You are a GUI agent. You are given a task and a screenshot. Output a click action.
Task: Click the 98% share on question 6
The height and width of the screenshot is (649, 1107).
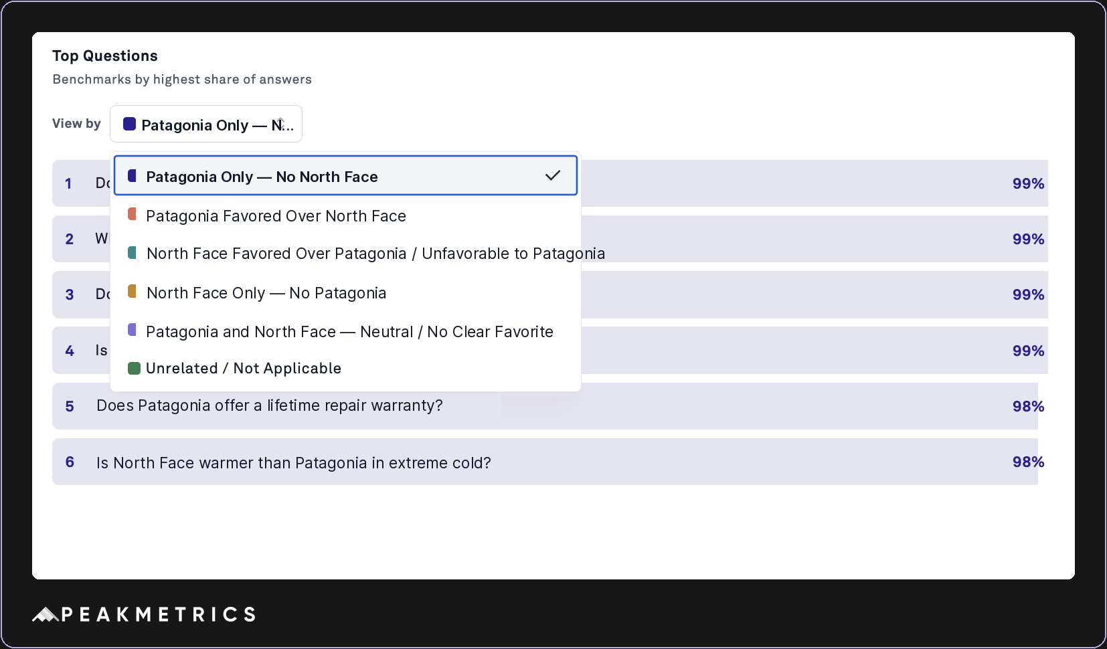tap(1028, 462)
